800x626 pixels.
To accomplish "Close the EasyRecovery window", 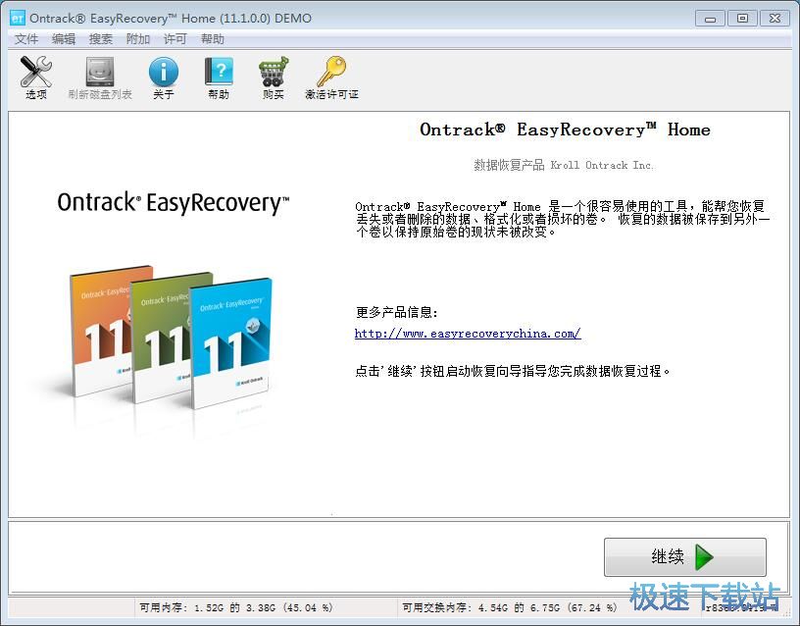I will point(775,19).
